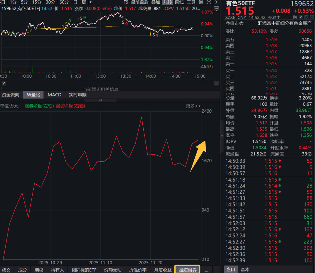Screen dimensions: 315x273
Task: Toggle 九转 indicator off
Action: (x=167, y=2)
